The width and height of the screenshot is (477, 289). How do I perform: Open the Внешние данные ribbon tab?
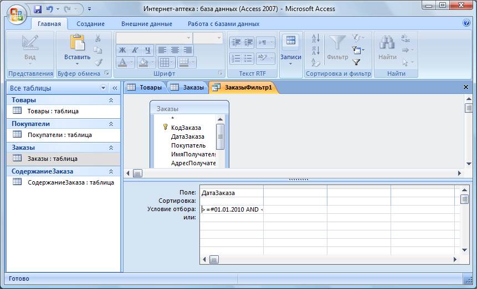coord(147,24)
